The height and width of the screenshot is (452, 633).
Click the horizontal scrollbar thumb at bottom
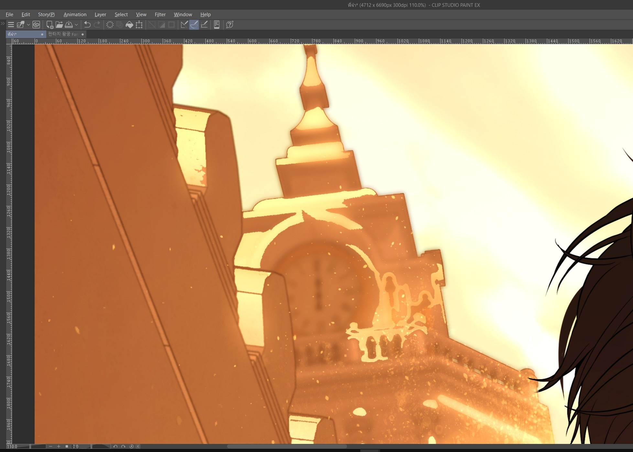287,447
